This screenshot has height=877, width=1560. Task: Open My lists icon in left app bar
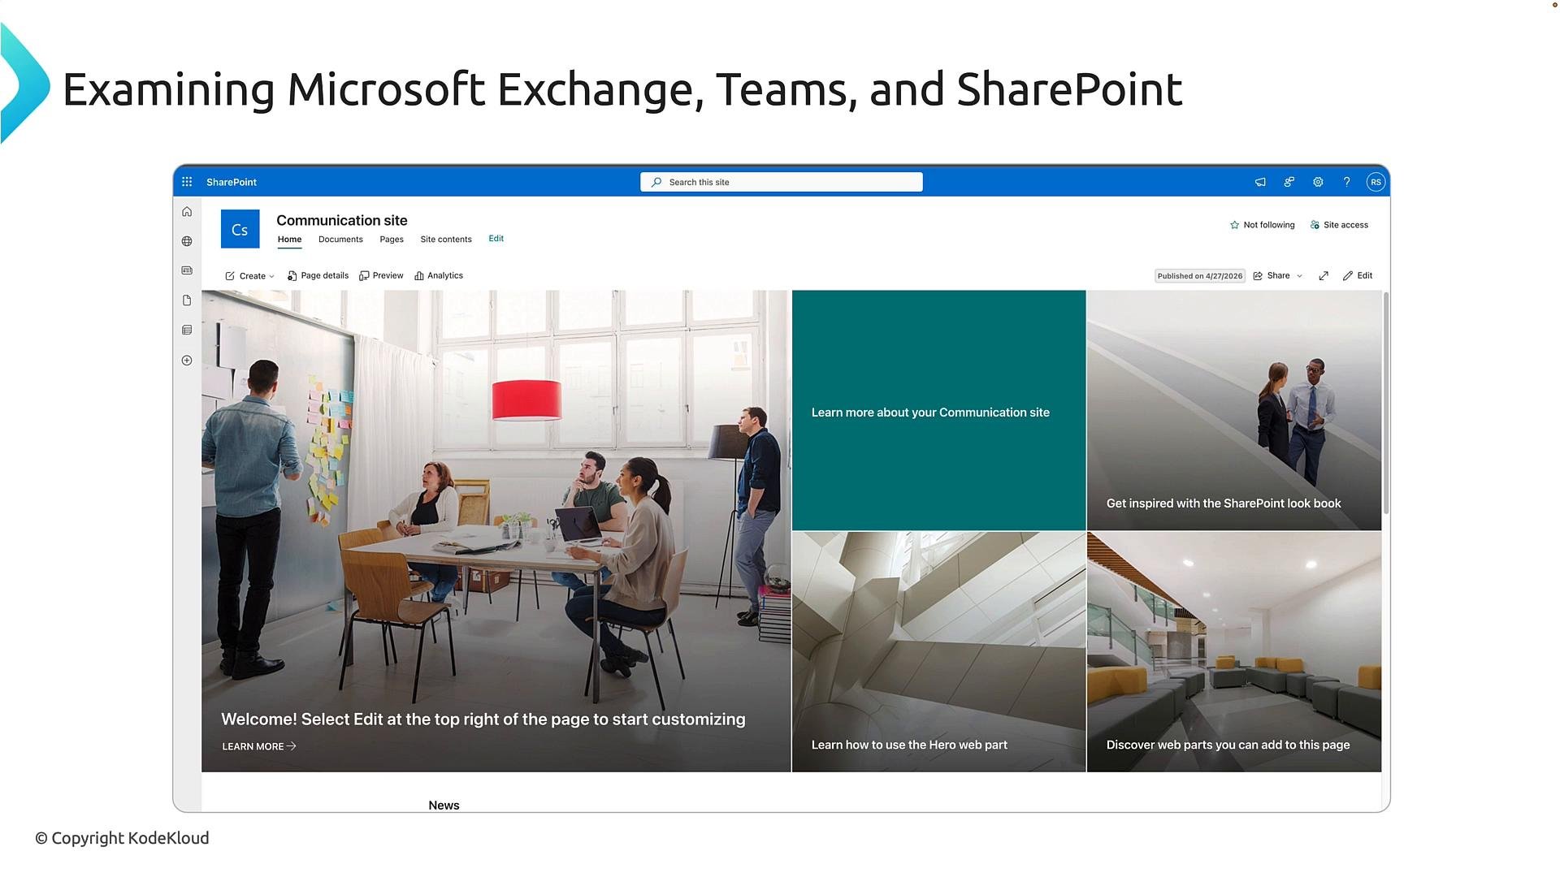coord(187,330)
